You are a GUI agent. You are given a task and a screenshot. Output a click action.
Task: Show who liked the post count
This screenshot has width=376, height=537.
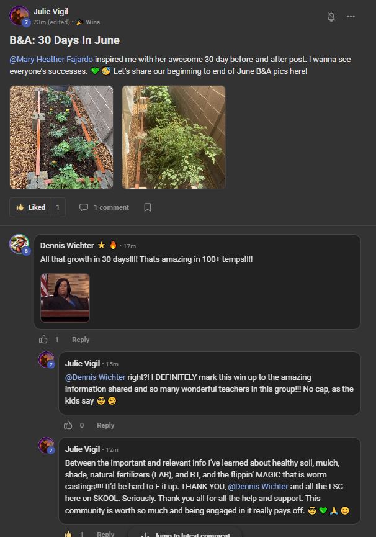58,207
